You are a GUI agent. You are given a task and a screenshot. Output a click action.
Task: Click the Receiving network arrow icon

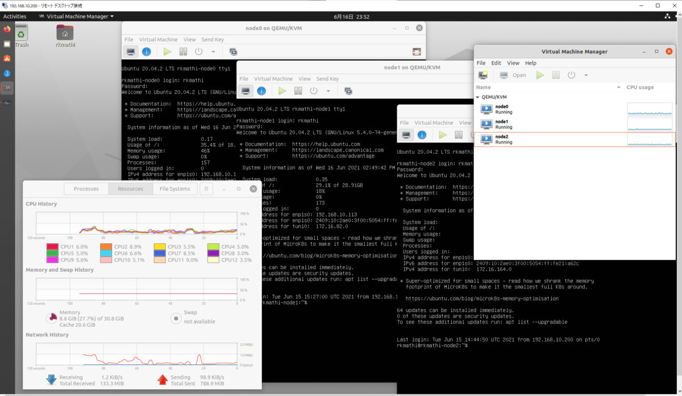[x=51, y=380]
